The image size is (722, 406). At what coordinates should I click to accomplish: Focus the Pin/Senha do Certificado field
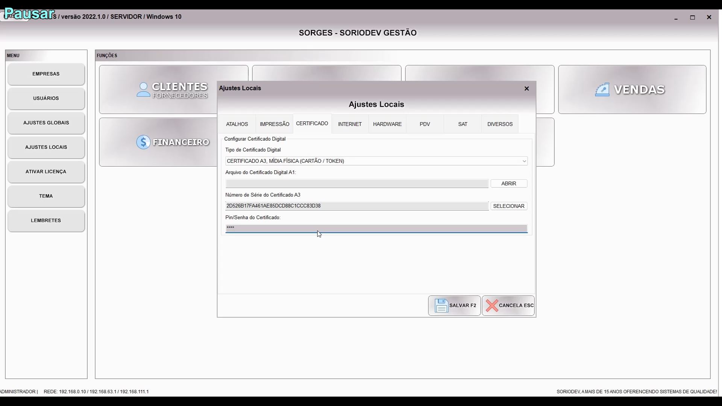pos(376,228)
